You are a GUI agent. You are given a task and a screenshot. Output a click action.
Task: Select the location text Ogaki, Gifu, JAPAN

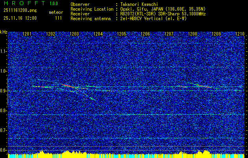pyautogui.click(x=142, y=9)
